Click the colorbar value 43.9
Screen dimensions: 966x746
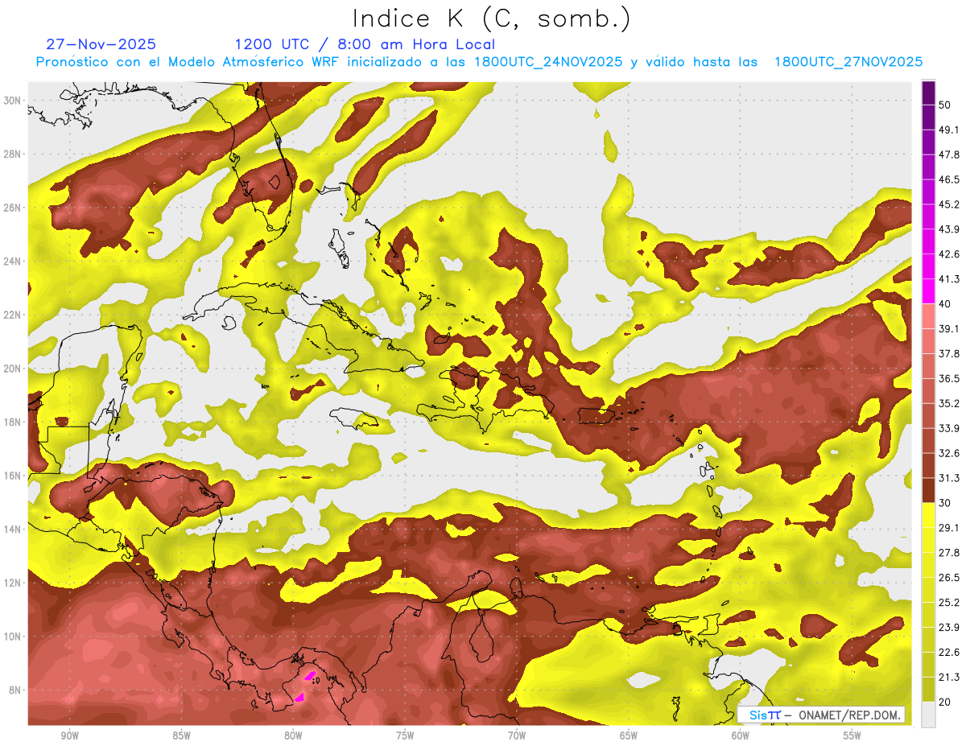coord(949,229)
